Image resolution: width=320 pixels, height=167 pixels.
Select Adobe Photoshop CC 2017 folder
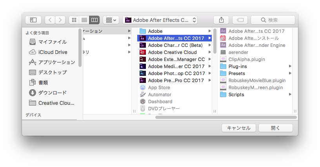(x=175, y=74)
